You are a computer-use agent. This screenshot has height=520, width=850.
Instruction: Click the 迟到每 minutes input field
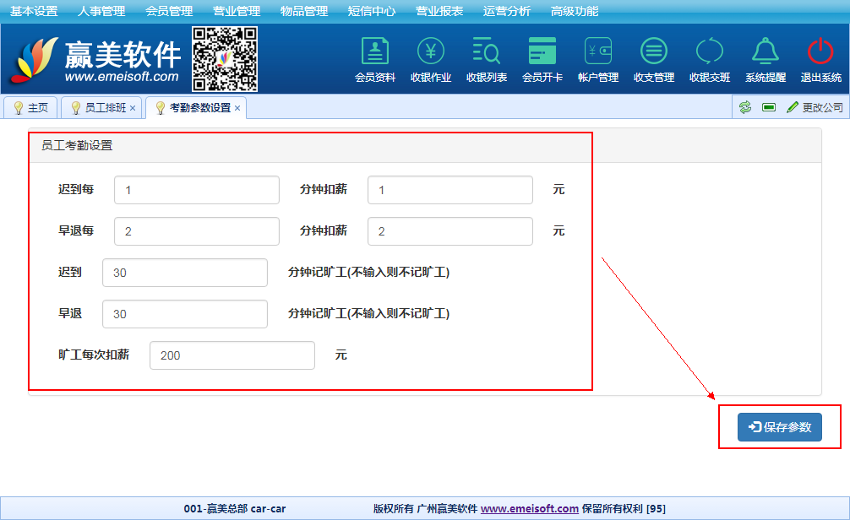(x=196, y=190)
